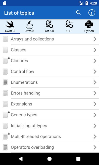Switch to the Python snake logo tab
Screen dimensions: 99x165
coord(89,24)
